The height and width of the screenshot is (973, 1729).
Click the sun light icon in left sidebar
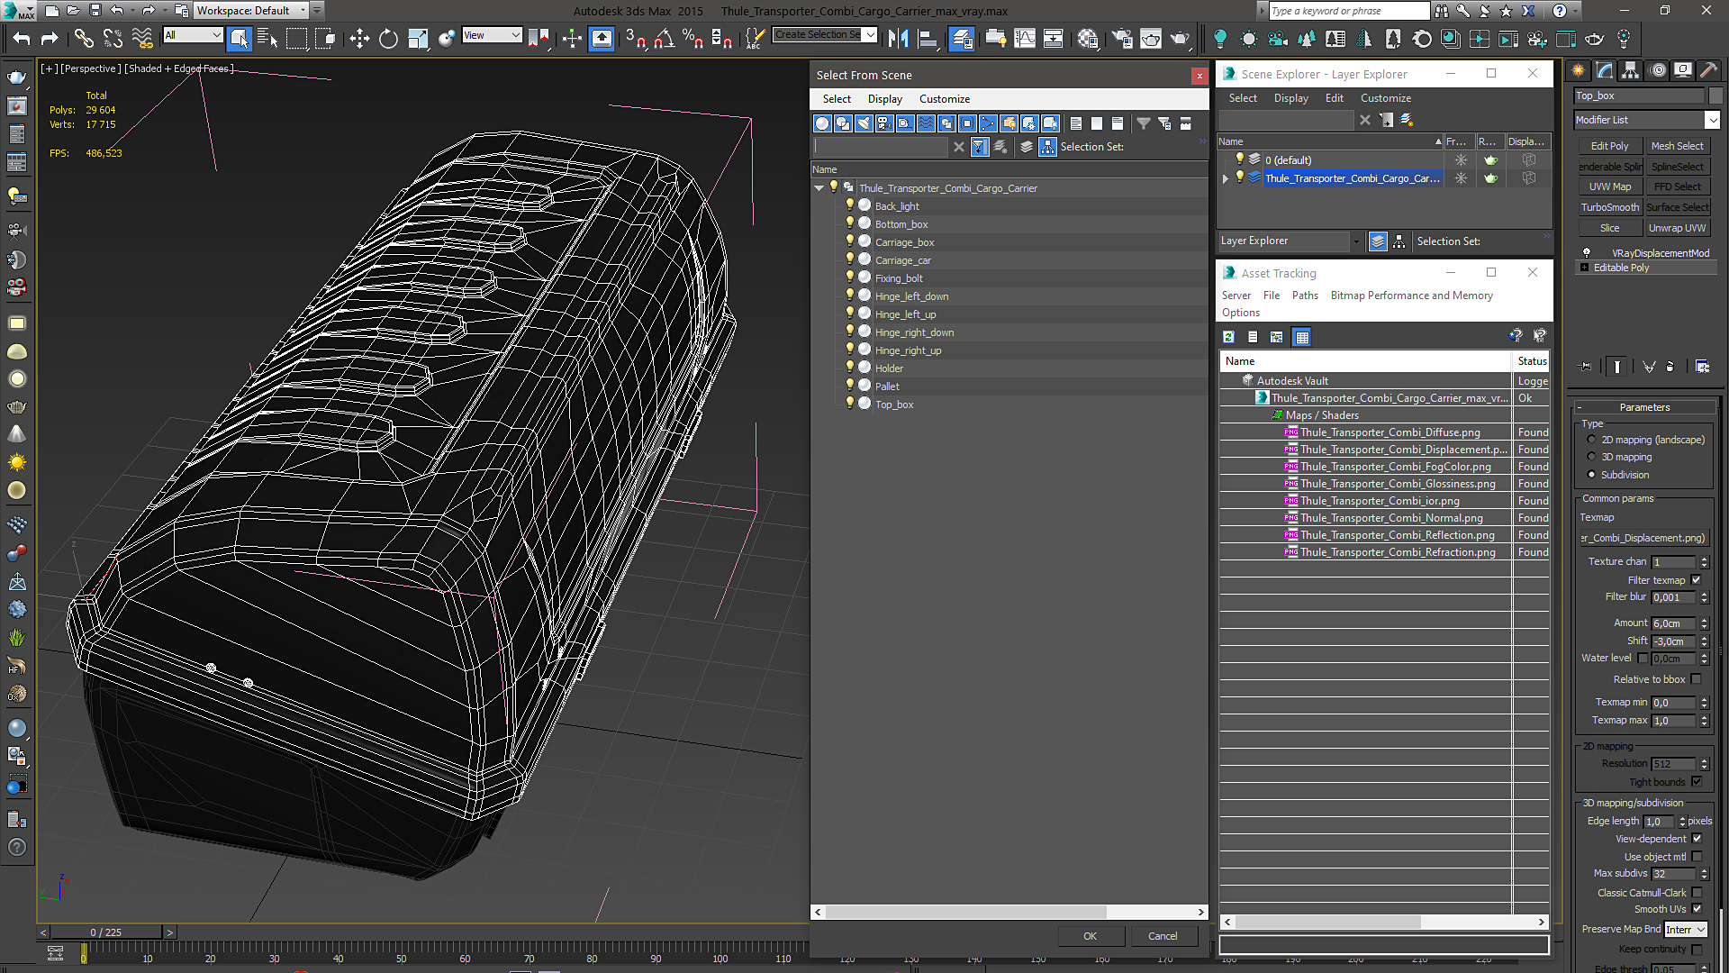[x=16, y=462]
